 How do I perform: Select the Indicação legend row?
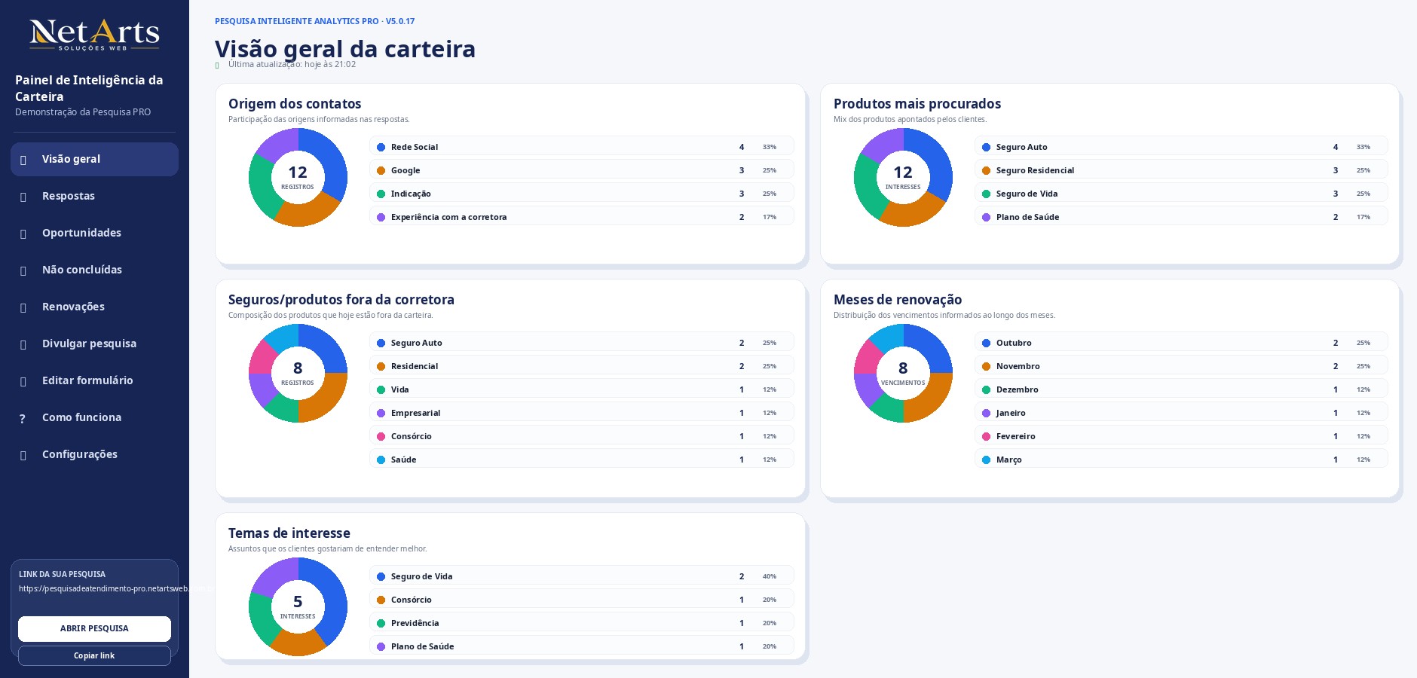tap(581, 194)
